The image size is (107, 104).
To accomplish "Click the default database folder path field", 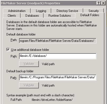I will click(58, 41).
